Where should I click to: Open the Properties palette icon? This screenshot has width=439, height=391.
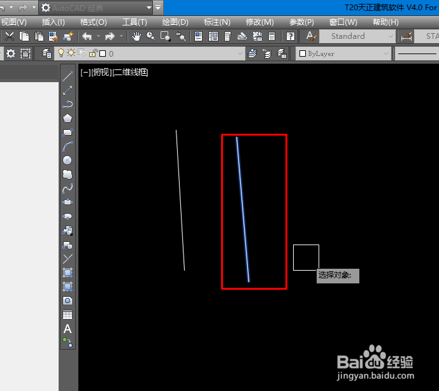[x=198, y=36]
